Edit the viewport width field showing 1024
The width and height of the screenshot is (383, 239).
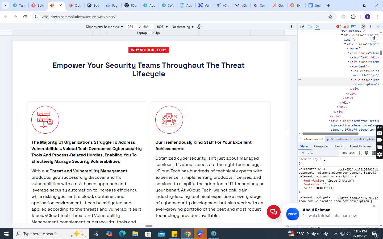131,27
